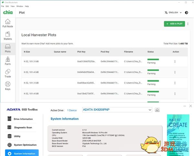Open more options beside ADD A PLOT
Viewport: 194px width, 156px height.
tap(188, 24)
